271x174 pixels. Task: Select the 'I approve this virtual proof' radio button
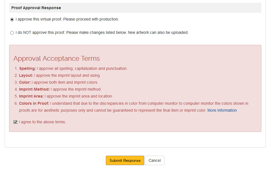point(12,20)
